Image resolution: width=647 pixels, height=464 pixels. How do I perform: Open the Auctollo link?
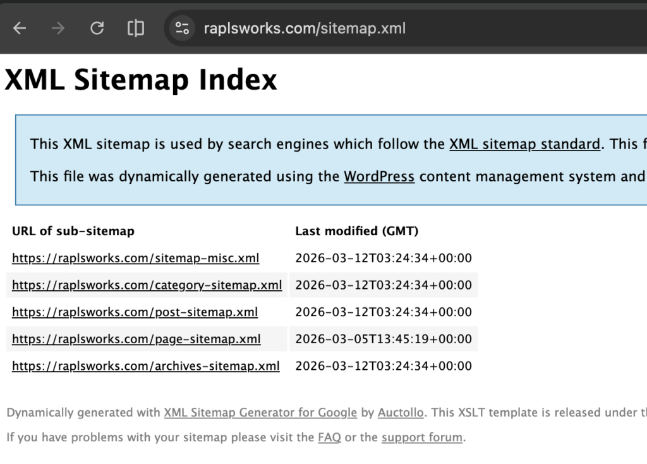pos(401,412)
